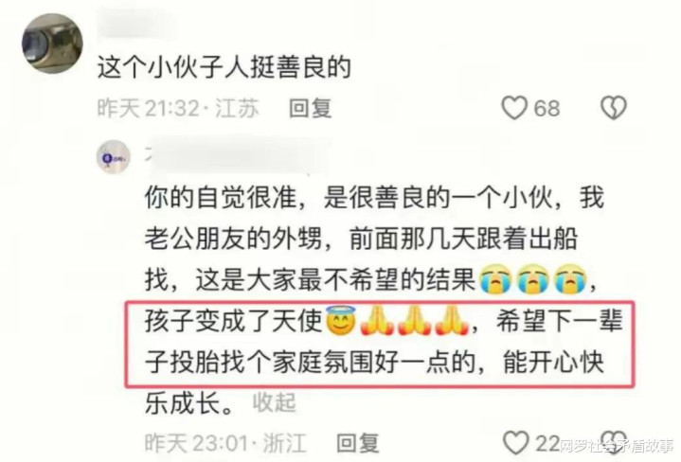
Task: Dislike the top comment with broken heart
Action: (613, 108)
